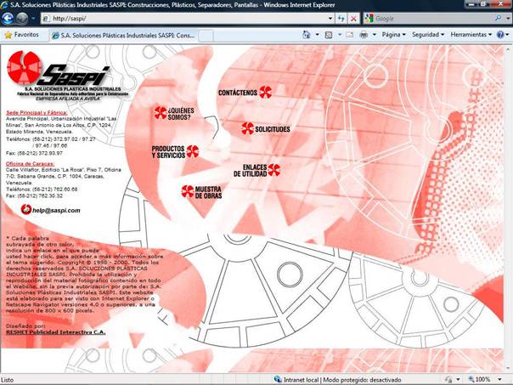The height and width of the screenshot is (385, 513).
Task: Click the Favoritos star icon
Action: click(x=8, y=35)
